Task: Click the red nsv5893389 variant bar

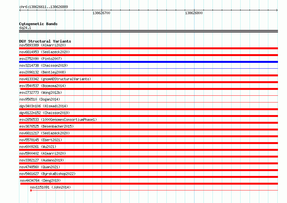Action: (148, 48)
